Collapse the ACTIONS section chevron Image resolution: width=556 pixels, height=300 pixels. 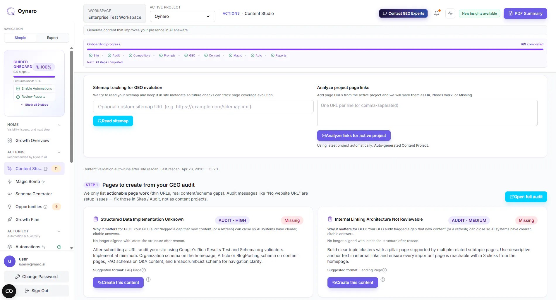(59, 152)
